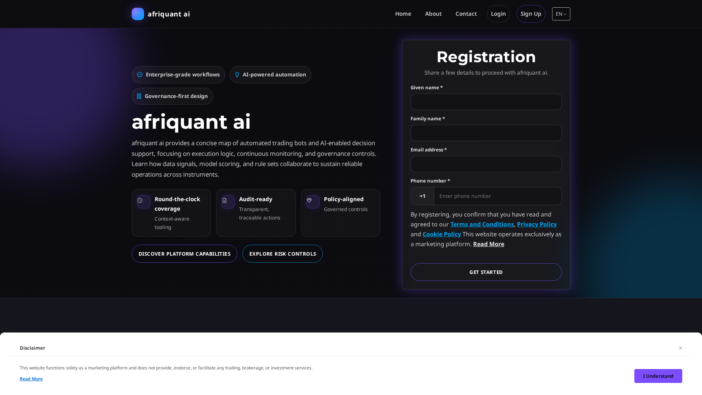Click Explore Risk Controls button

(283, 254)
